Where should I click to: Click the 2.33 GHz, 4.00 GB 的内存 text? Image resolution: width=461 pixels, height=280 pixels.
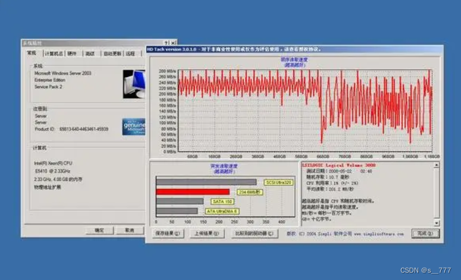[x=58, y=179]
